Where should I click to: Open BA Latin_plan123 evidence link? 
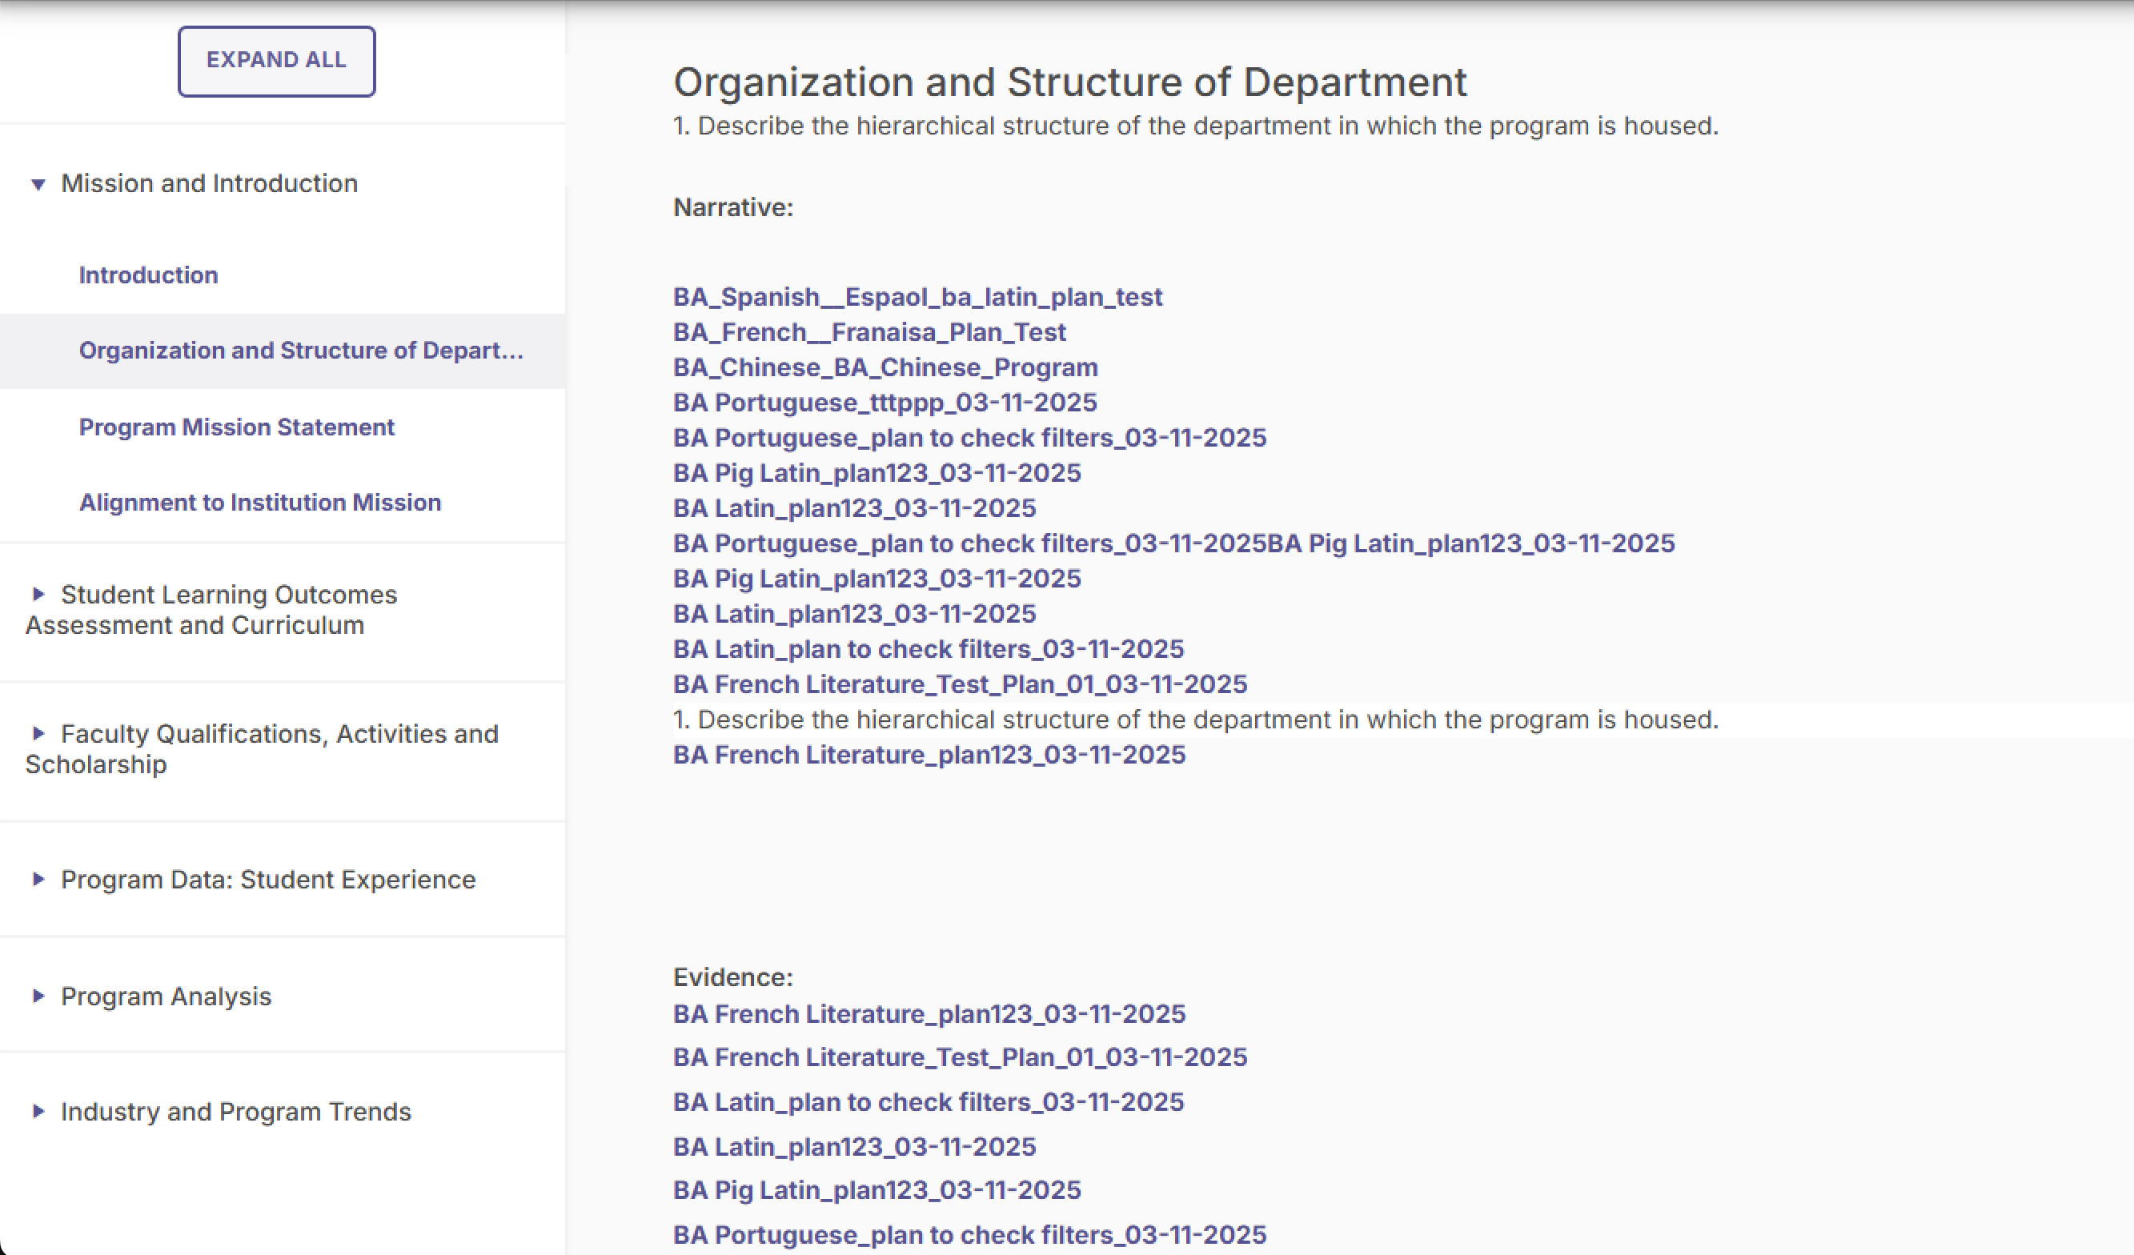(854, 1147)
